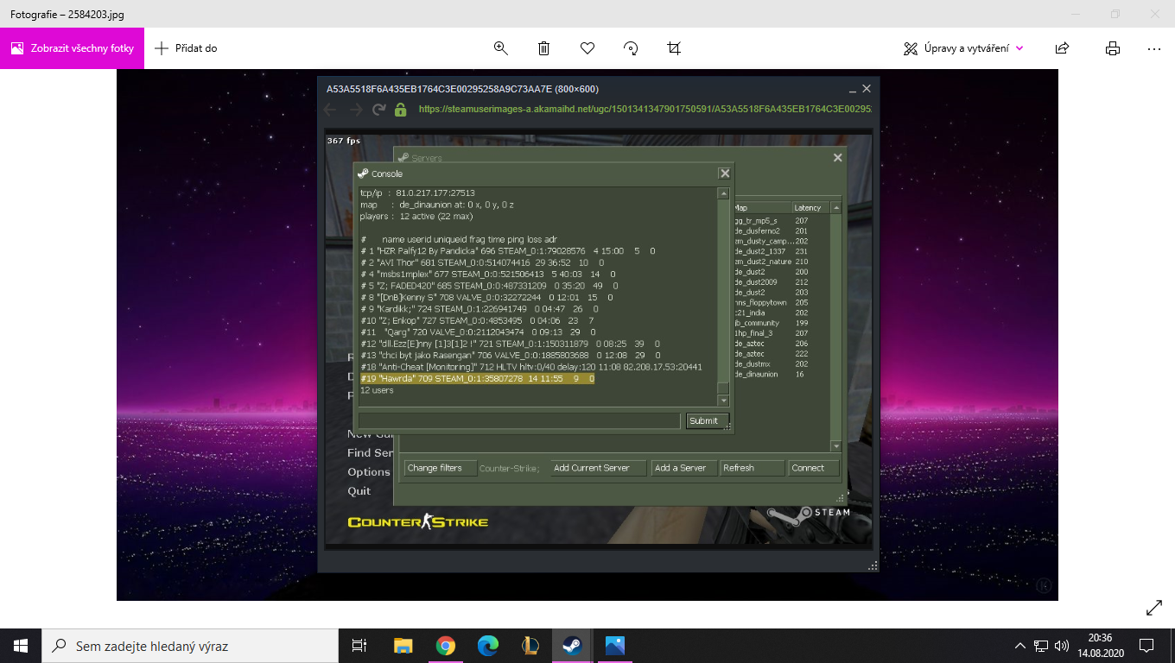Viewport: 1175px width, 663px height.
Task: Click the zoom magnifier icon
Action: [x=500, y=48]
